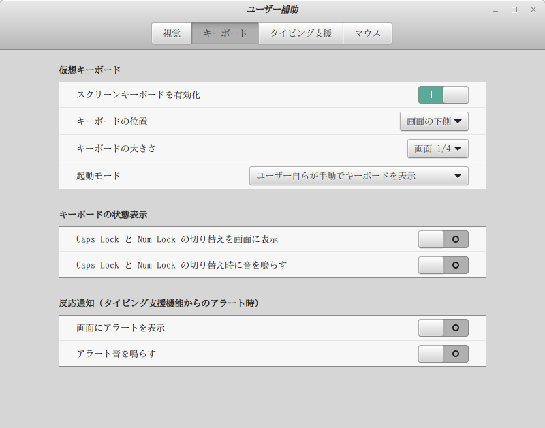The image size is (545, 428).
Task: Enable showing Caps Lock/Num Lock changes on screen
Action: (443, 239)
